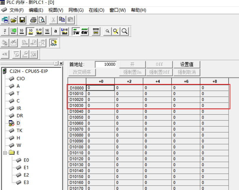
Task: Toggle the 2W double word display
Action: [x=76, y=31]
